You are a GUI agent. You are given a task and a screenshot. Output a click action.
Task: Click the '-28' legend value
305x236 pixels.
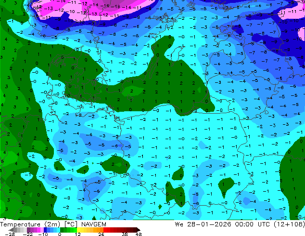pyautogui.click(x=10, y=234)
